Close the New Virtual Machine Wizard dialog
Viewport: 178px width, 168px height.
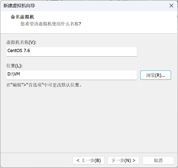click(x=171, y=6)
